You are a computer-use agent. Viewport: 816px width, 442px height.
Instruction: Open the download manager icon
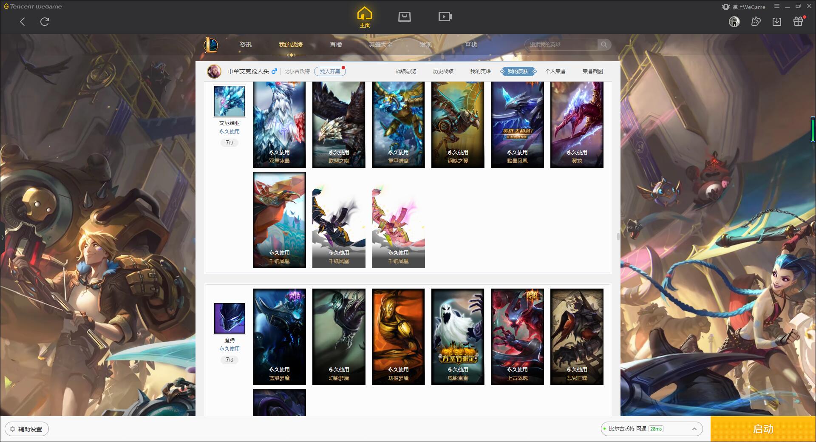coord(777,22)
